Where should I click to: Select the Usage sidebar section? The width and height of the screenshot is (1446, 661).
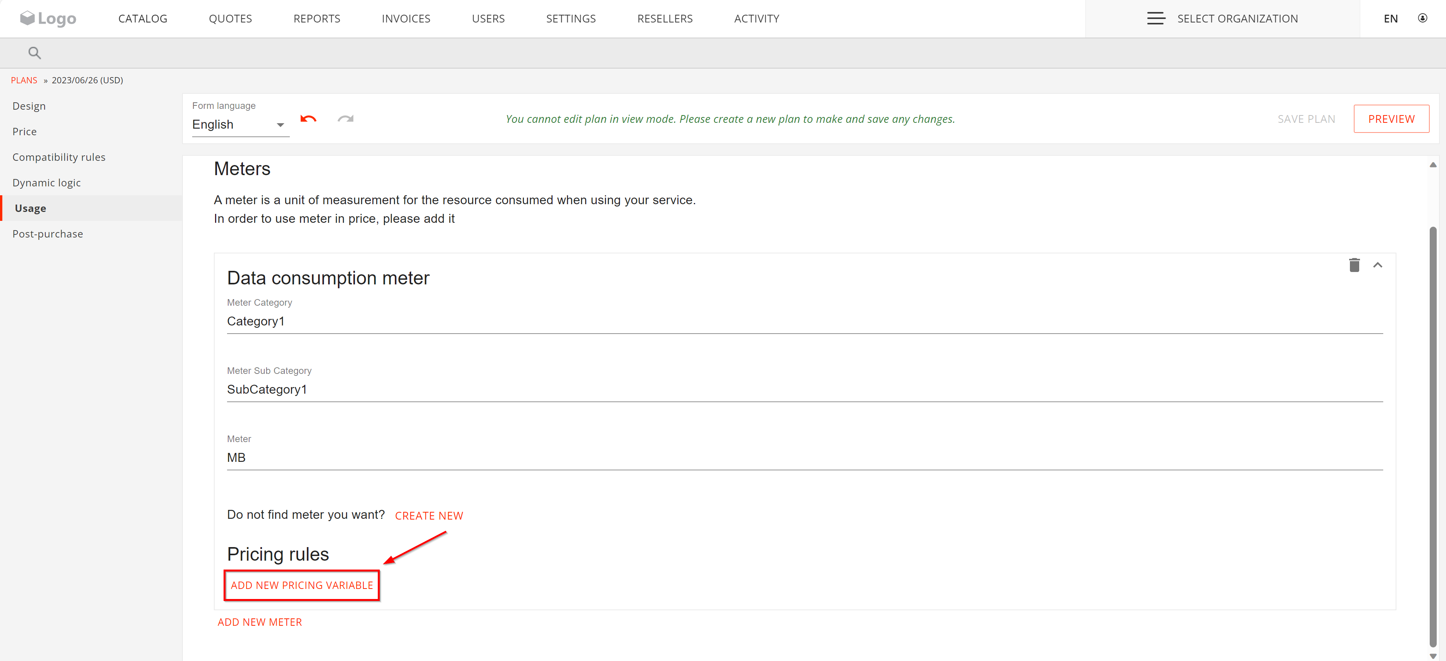(x=91, y=208)
